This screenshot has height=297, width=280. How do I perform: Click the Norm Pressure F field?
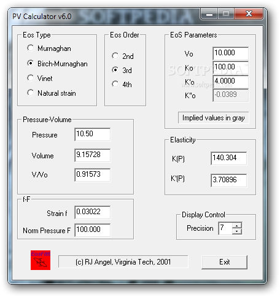click(x=93, y=230)
